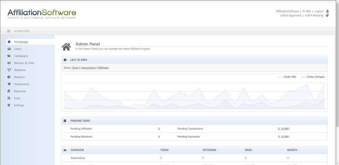
Task: Open Pending Affiliates count link
Action: [x=159, y=129]
